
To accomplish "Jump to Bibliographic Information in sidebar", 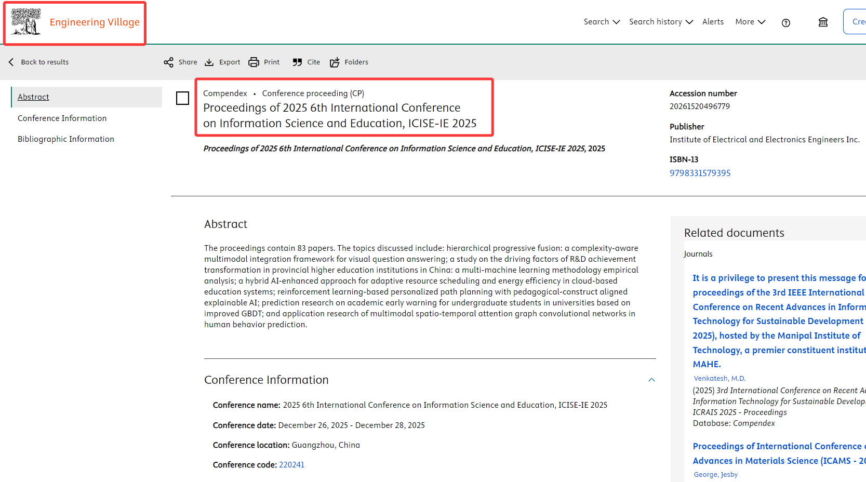I will pos(66,139).
